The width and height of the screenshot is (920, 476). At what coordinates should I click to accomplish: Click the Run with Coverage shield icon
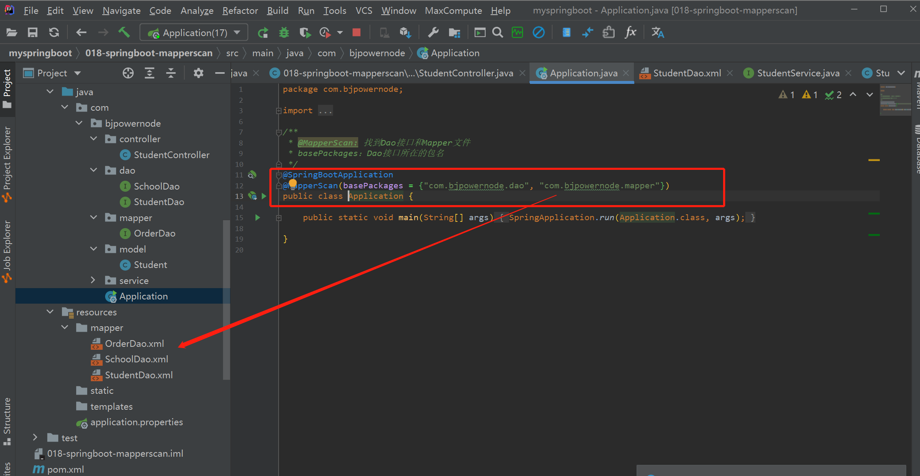point(305,32)
